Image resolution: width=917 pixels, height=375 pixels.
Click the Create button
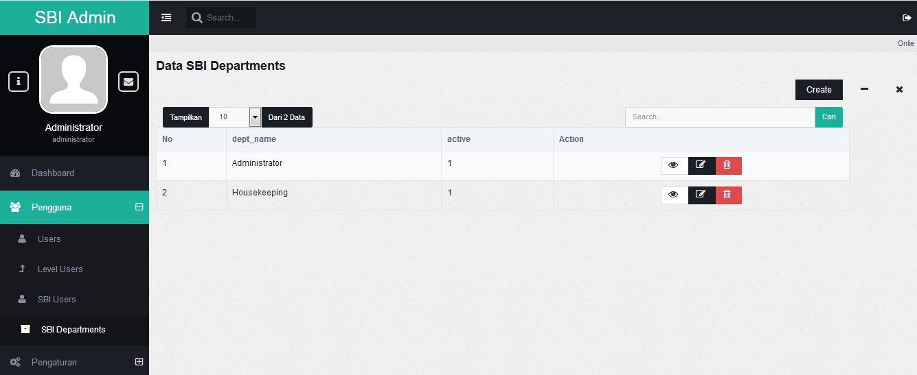click(819, 90)
